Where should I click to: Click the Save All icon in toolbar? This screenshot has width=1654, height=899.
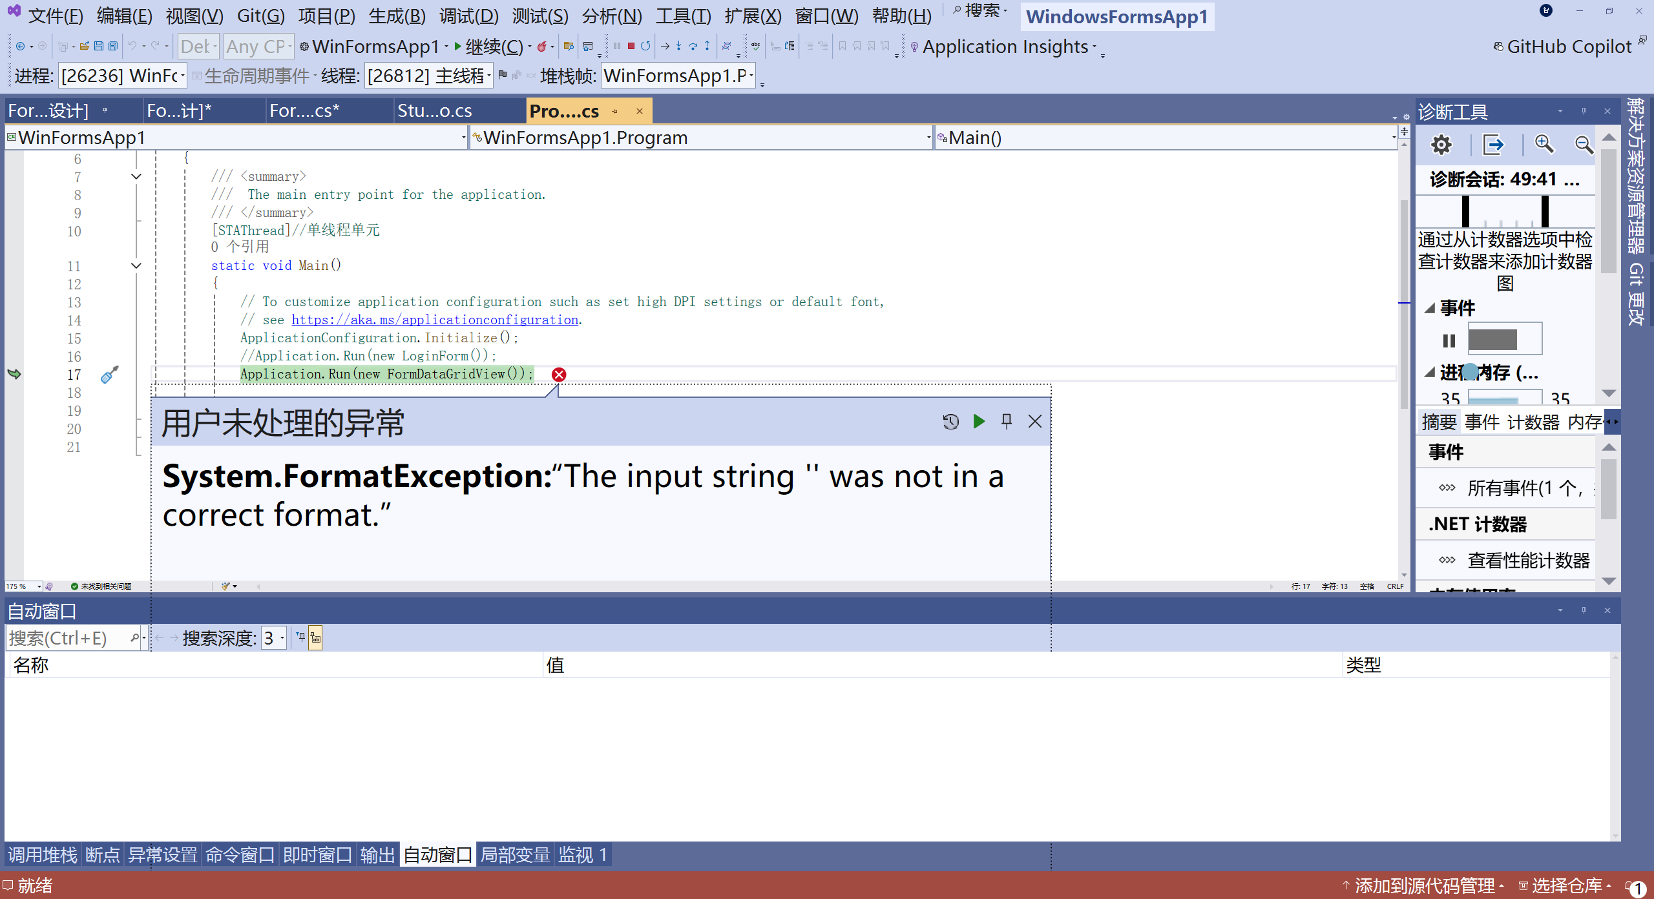pyautogui.click(x=113, y=46)
